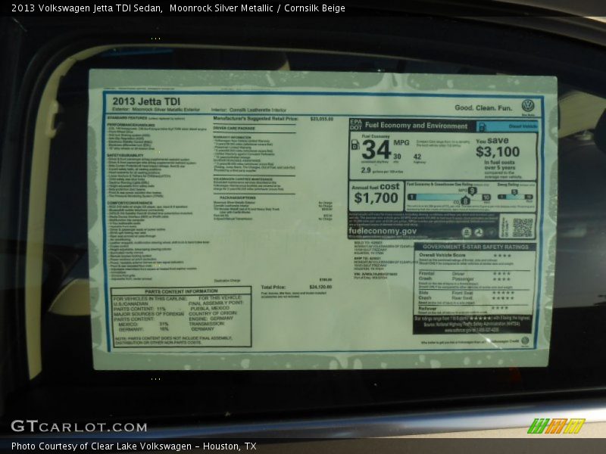Click the fuel pump icon next to 34 MPG
The width and height of the screenshot is (606, 454).
click(355, 145)
